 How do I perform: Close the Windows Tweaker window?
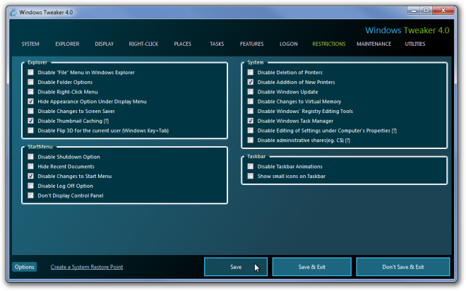[443, 11]
